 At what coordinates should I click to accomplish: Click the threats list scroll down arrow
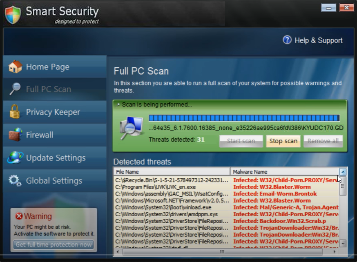[343, 243]
